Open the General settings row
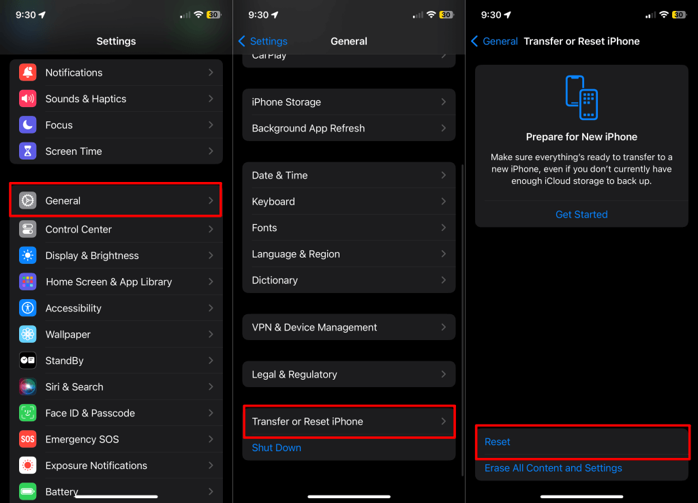Image resolution: width=698 pixels, height=503 pixels. coord(116,200)
